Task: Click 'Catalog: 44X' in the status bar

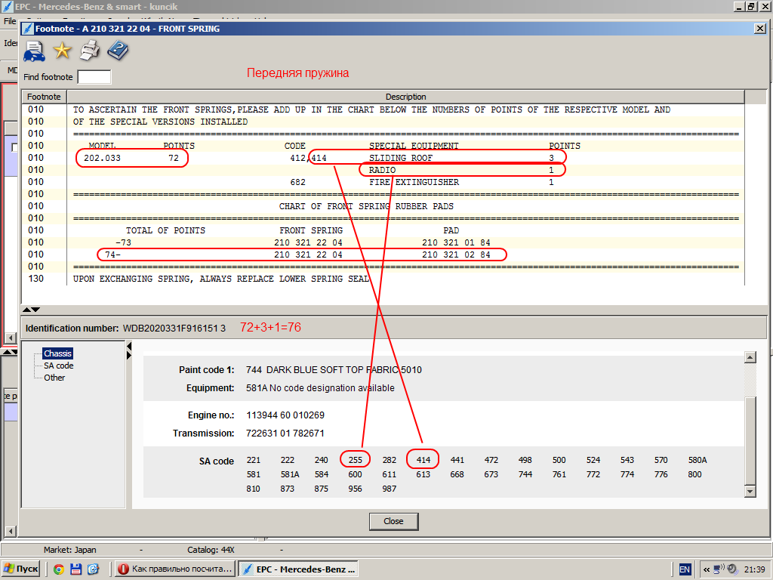Action: click(x=211, y=550)
